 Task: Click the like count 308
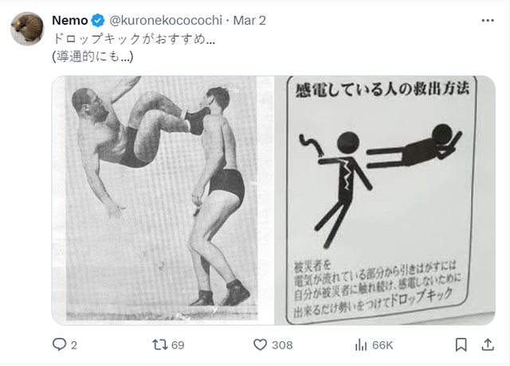click(283, 345)
